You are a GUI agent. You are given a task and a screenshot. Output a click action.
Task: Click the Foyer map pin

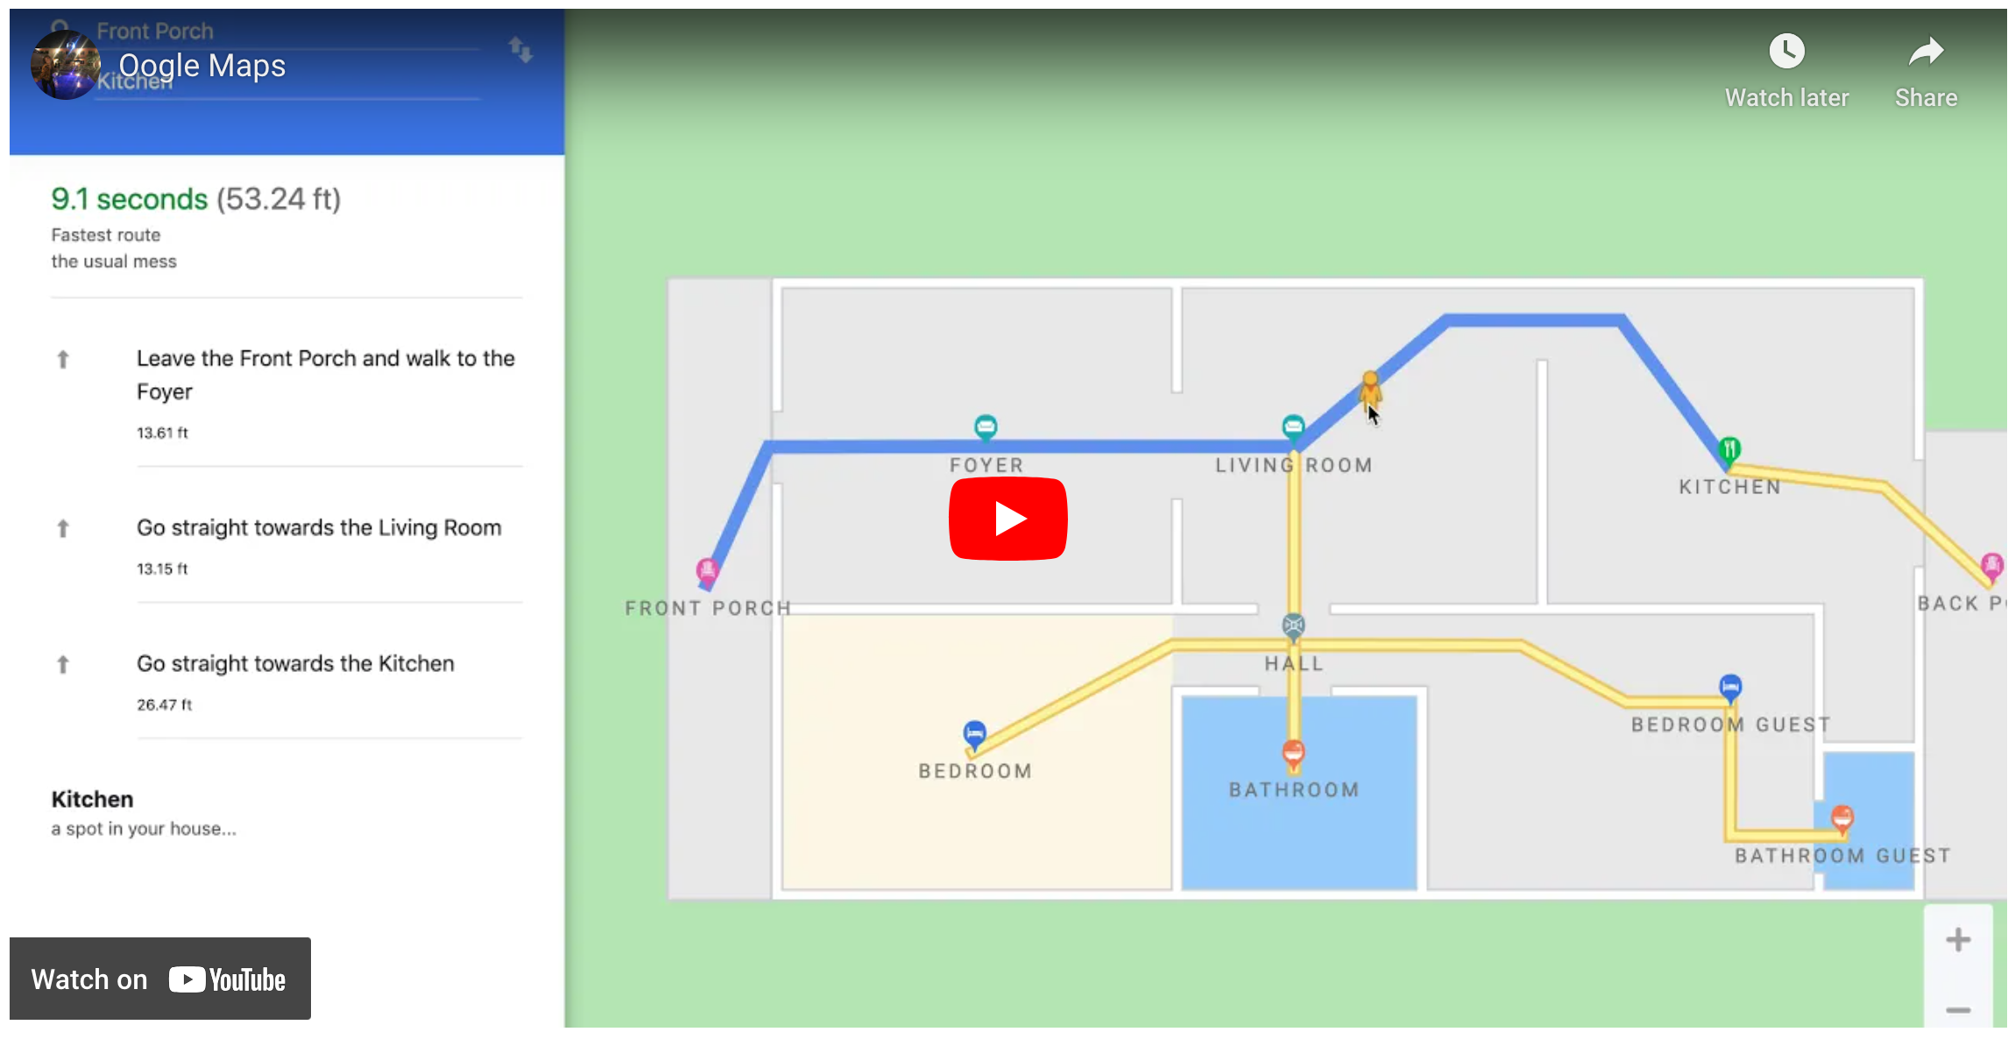(x=986, y=427)
